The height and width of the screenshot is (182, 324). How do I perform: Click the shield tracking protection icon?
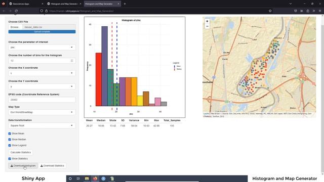point(42,11)
